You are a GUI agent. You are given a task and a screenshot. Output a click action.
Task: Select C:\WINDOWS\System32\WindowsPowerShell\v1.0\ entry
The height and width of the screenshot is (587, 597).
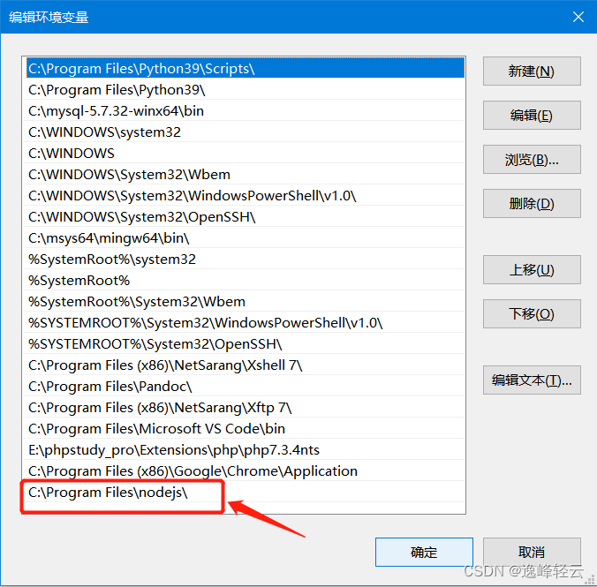tap(246, 196)
